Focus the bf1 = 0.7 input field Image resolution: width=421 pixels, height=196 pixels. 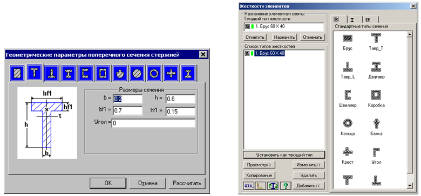click(127, 110)
